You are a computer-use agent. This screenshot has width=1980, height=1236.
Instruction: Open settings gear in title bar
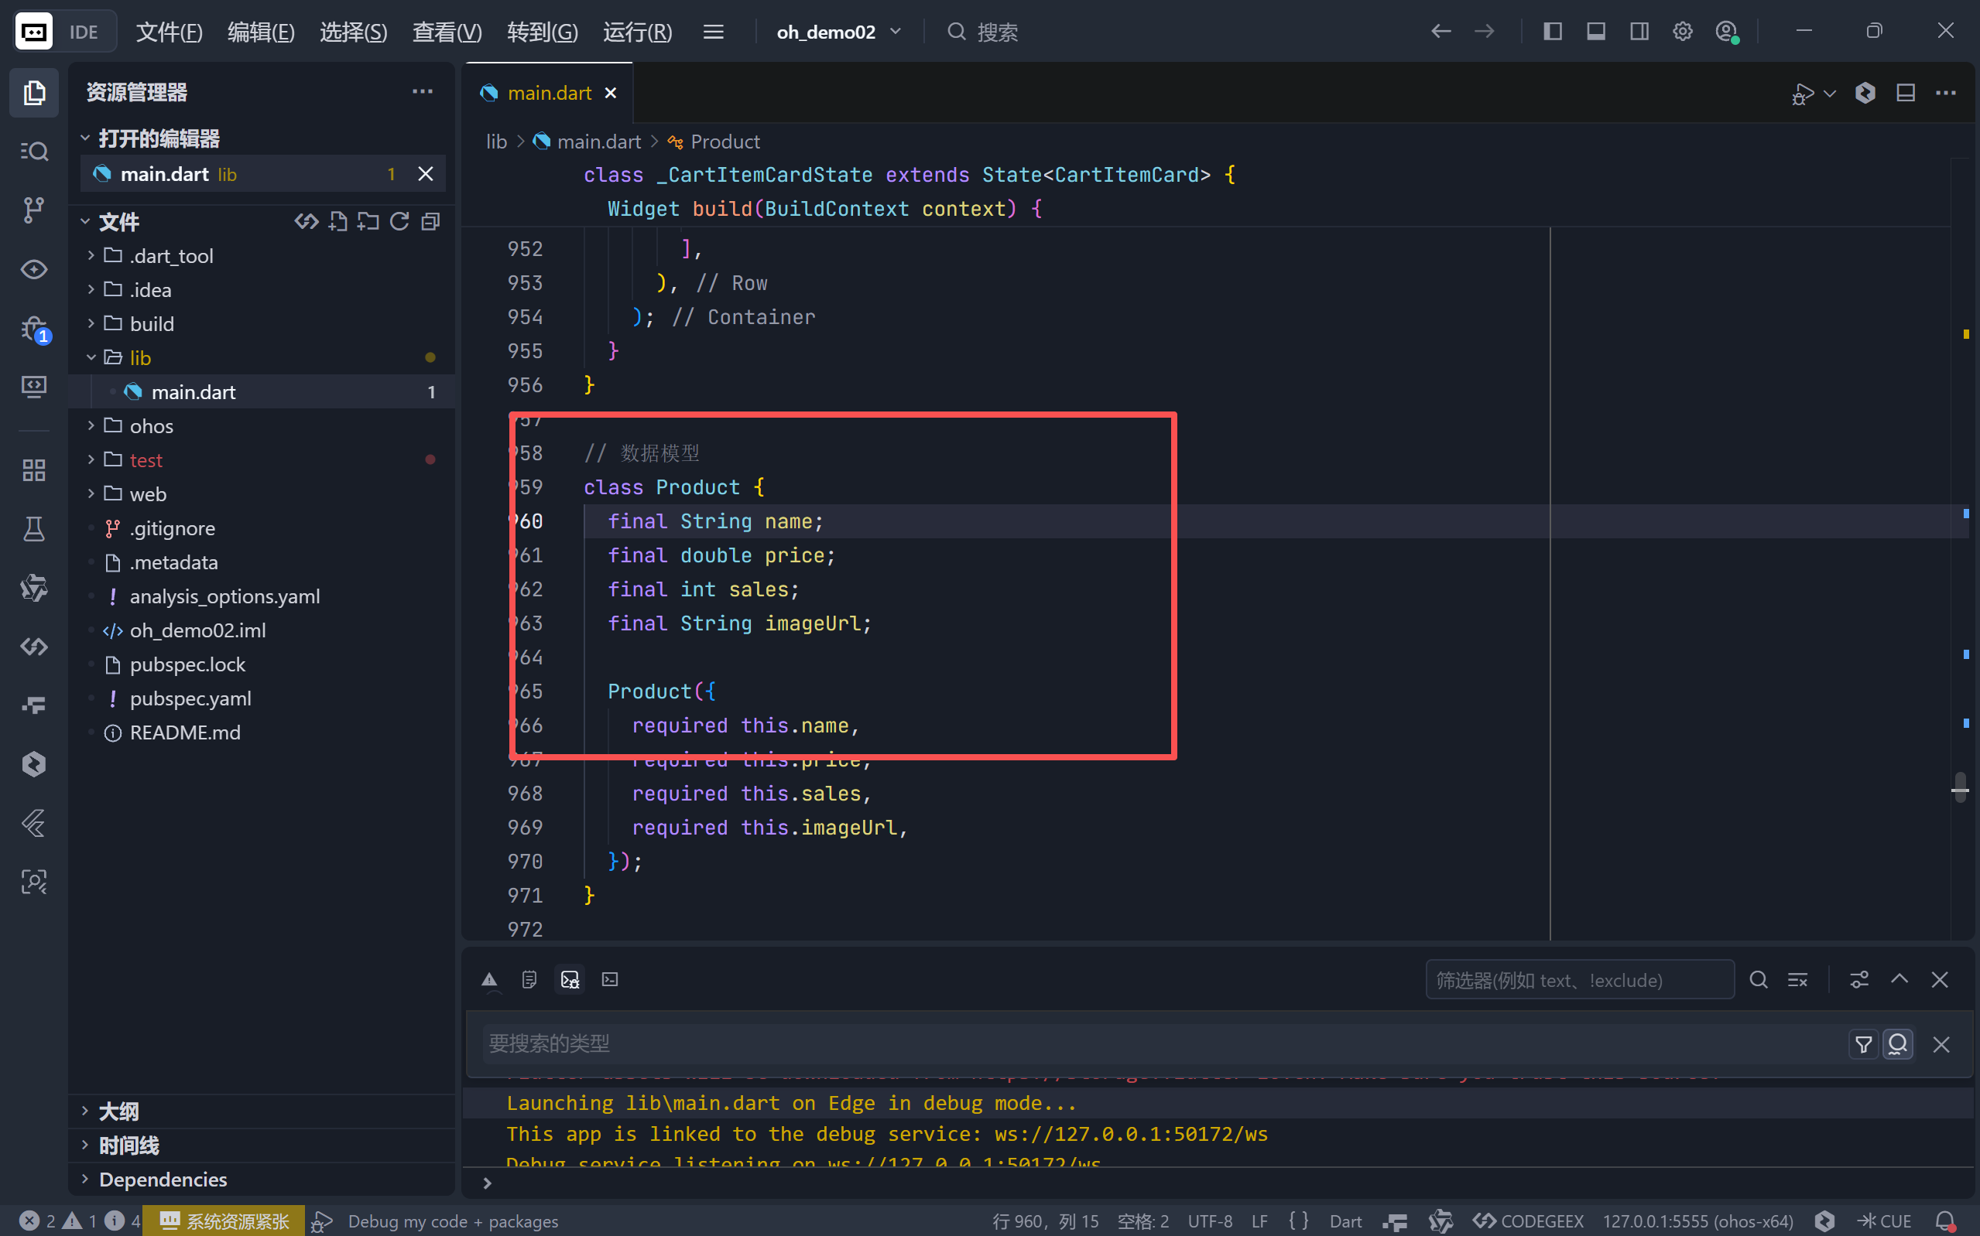click(1681, 32)
